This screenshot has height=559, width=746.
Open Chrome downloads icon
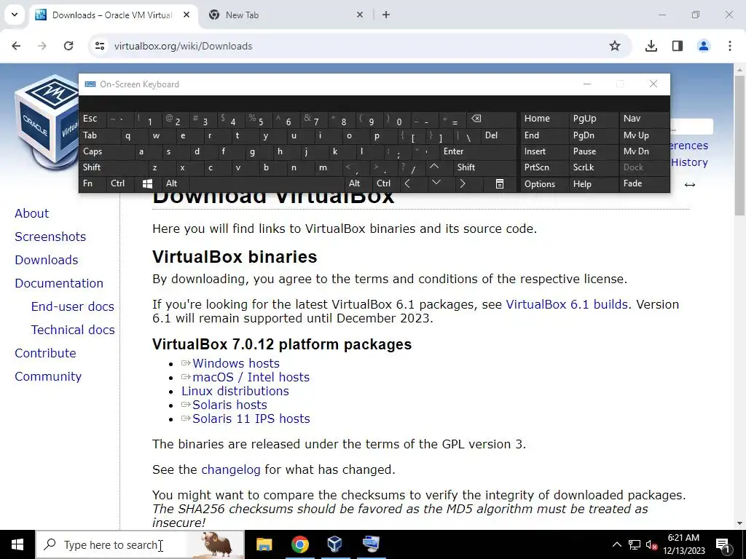coord(651,46)
